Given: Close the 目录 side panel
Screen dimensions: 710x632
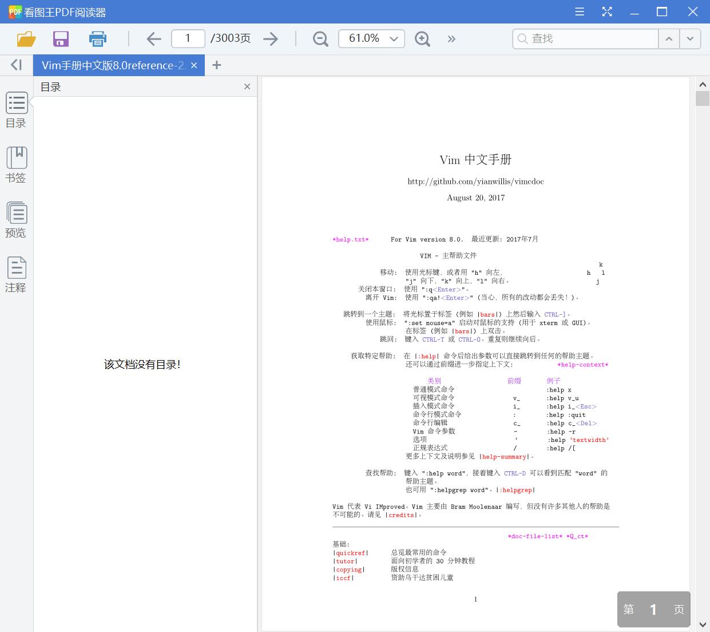Looking at the screenshot, I should [247, 86].
